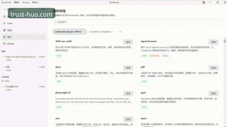The height and width of the screenshot is (127, 227).
Task: Add a new marketplace with plus button
Action: tap(120, 32)
